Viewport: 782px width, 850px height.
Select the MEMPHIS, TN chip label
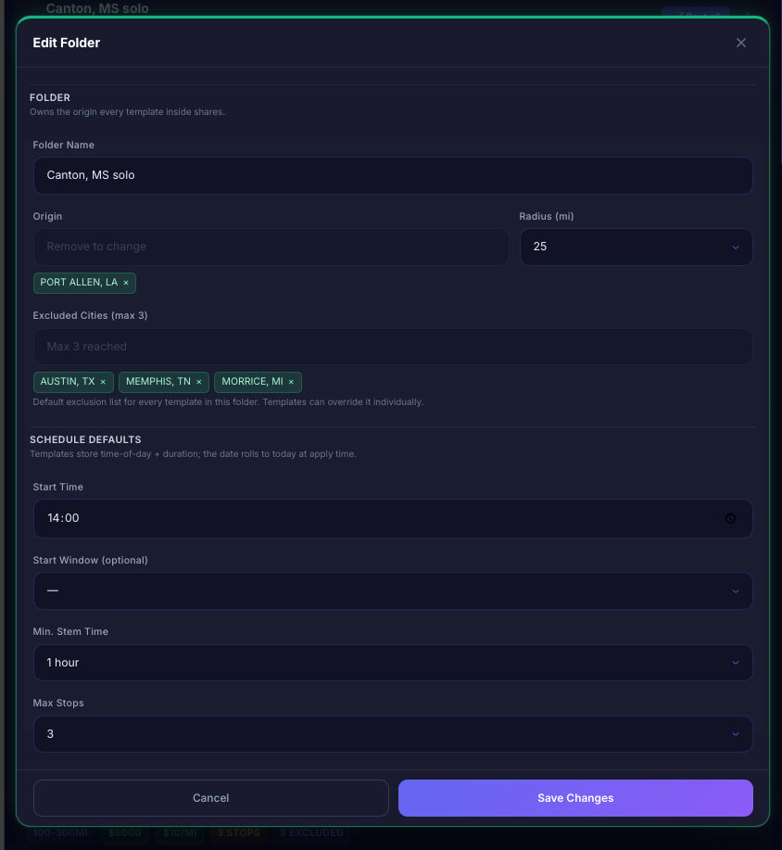pos(158,382)
